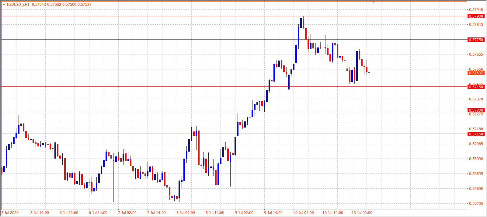Click the 9 Jul 02:00 time label
The width and height of the screenshot is (487, 217).
[244, 213]
